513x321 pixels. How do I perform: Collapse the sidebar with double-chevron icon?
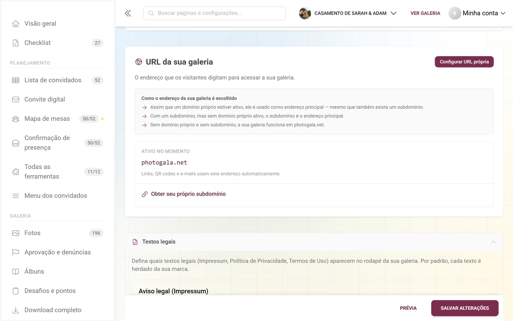pyautogui.click(x=128, y=13)
